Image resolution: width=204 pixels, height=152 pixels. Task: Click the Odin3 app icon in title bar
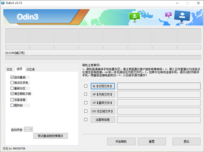[x=3, y=3]
